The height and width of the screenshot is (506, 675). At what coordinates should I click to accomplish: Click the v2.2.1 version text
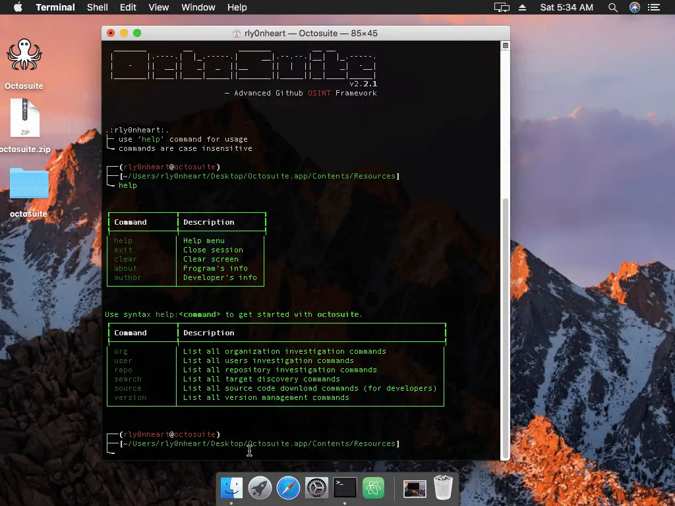pos(363,84)
